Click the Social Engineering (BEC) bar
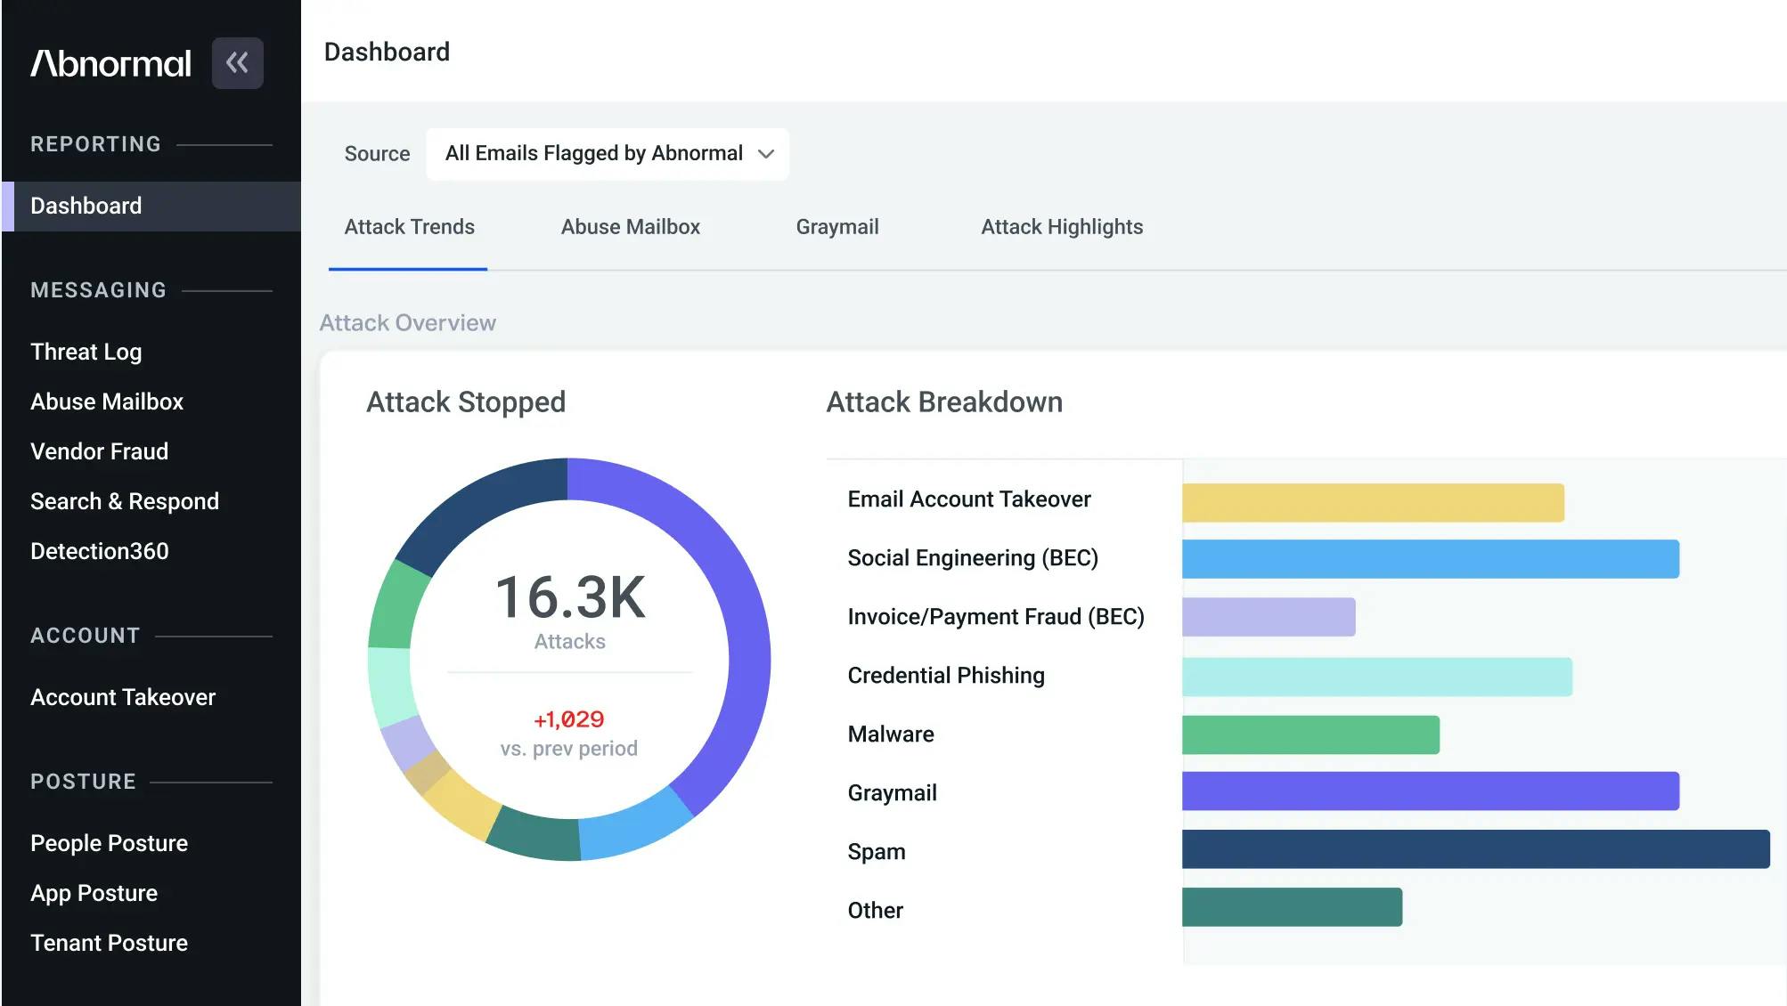The image size is (1787, 1006). tap(1430, 559)
